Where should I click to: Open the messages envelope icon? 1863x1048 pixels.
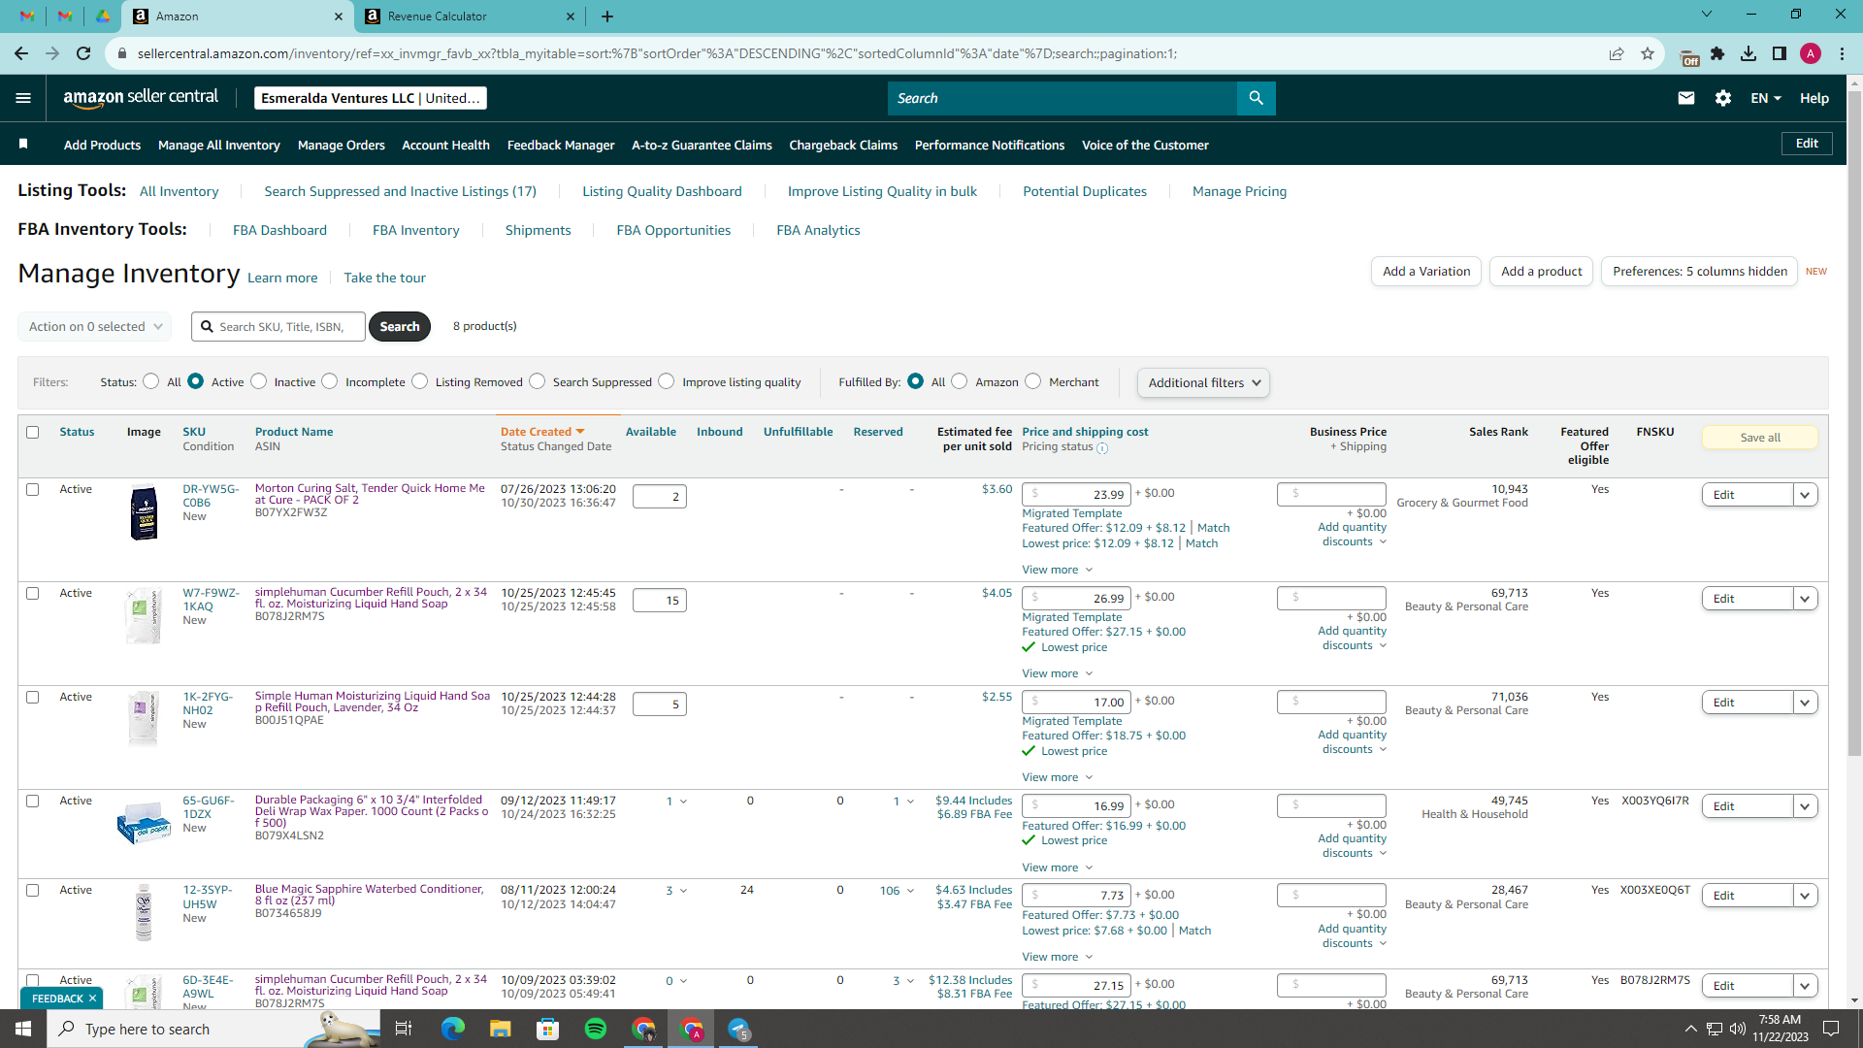(1686, 98)
